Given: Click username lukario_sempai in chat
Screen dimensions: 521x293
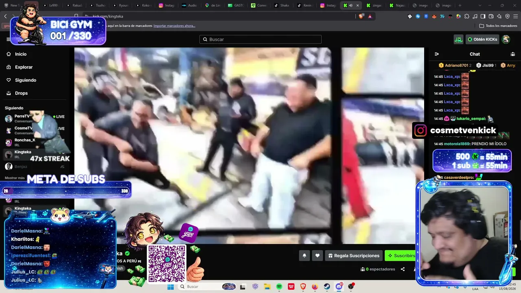Looking at the screenshot, I should pyautogui.click(x=471, y=119).
